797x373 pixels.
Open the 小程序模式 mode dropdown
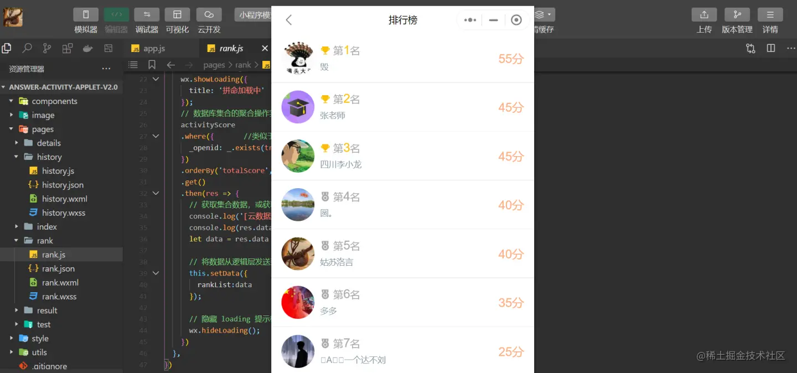coord(253,15)
